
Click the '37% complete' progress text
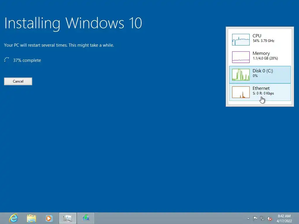tap(27, 60)
